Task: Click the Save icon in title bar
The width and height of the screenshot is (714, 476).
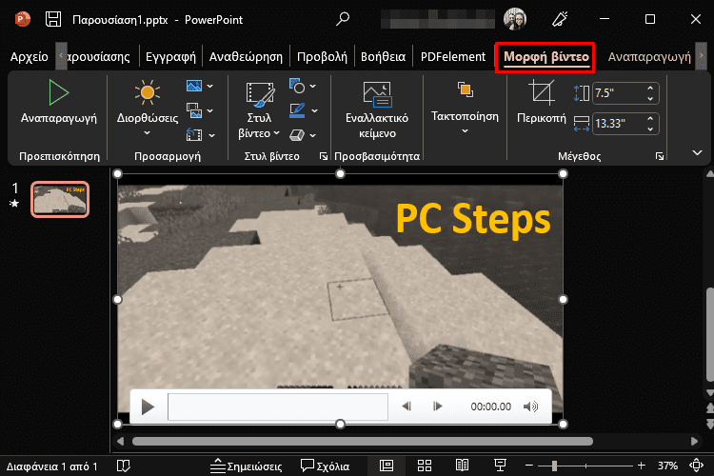Action: (52, 19)
